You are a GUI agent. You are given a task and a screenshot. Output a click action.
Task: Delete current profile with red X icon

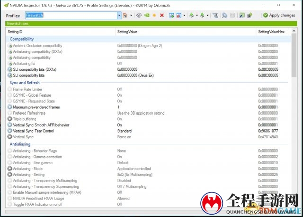[162, 15]
